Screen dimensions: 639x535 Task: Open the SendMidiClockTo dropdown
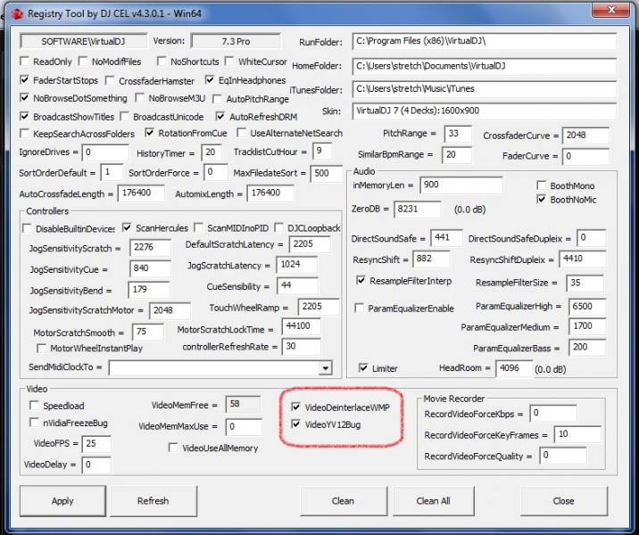click(x=325, y=368)
